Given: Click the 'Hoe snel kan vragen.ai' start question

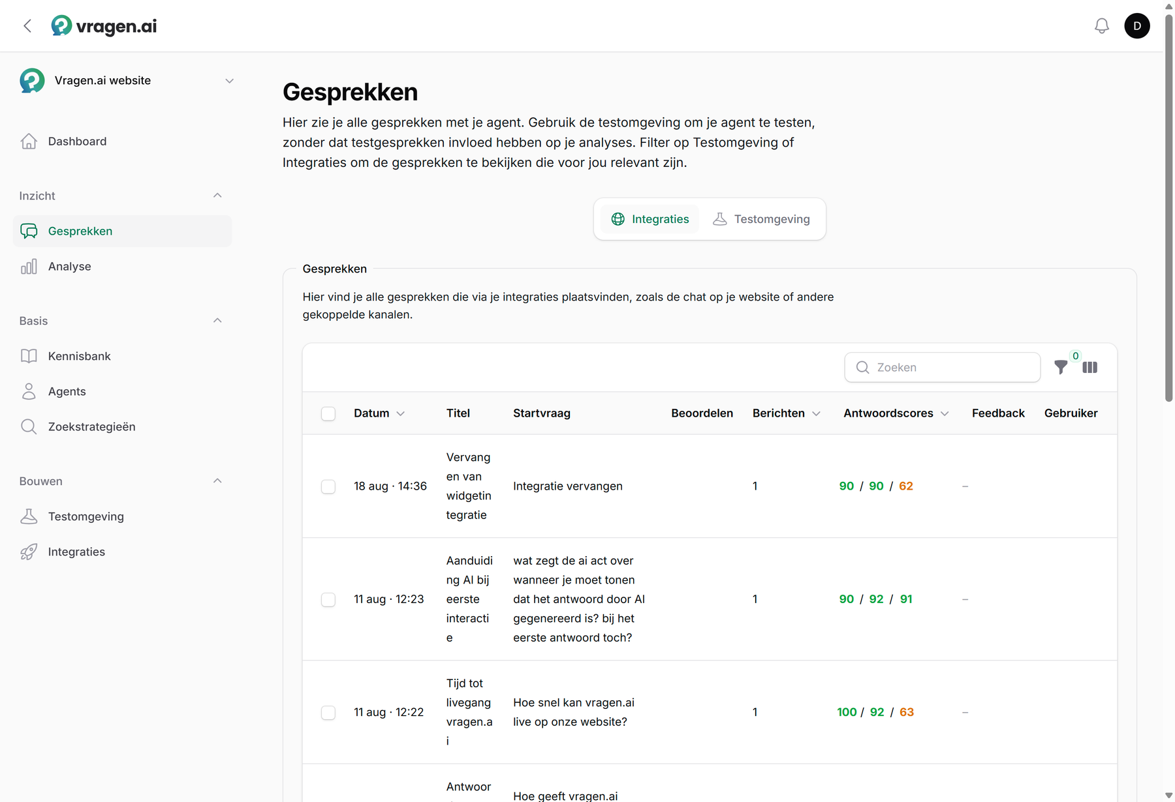Looking at the screenshot, I should click(574, 712).
